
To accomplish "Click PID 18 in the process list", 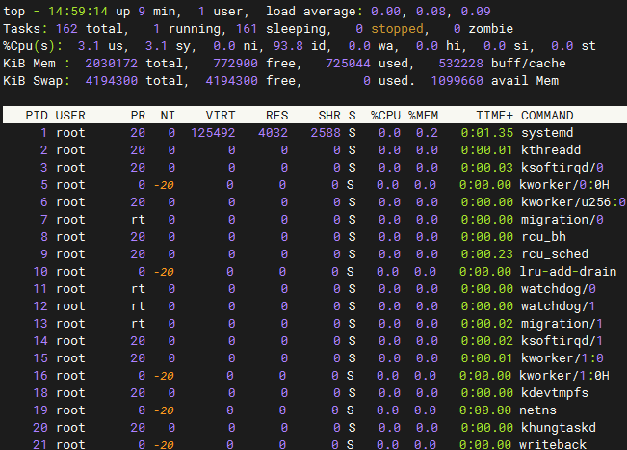I will tap(40, 393).
